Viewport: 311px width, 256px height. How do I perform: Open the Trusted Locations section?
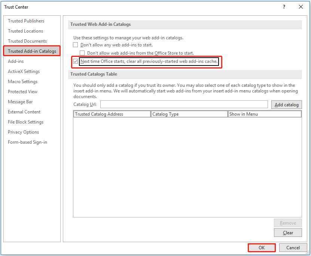25,31
